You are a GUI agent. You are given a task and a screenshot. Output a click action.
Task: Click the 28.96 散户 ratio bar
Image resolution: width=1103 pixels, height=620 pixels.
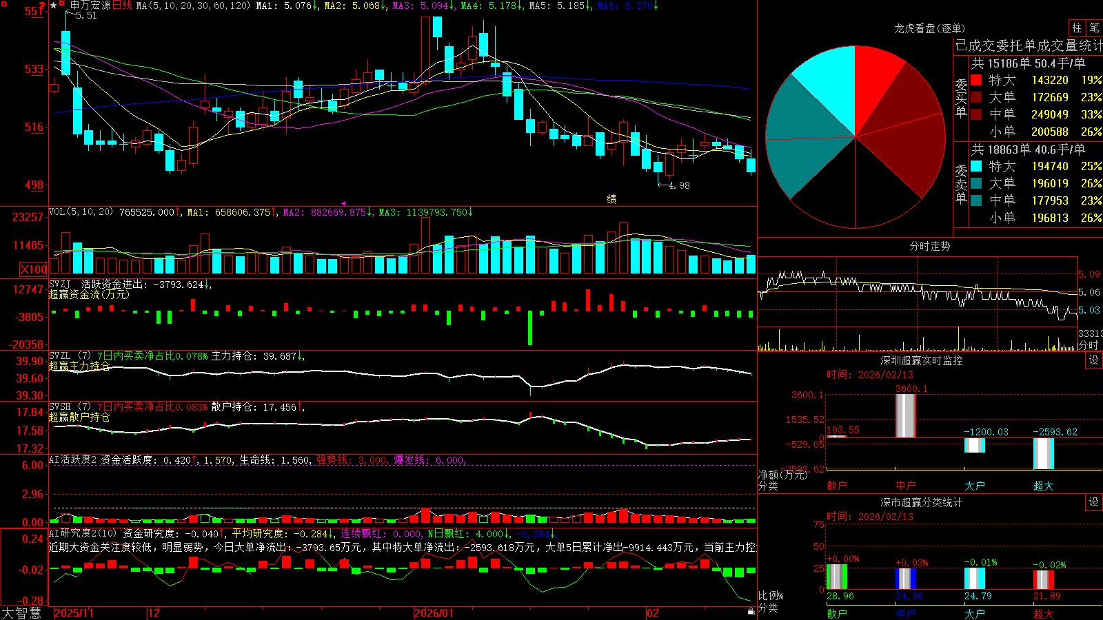837,577
